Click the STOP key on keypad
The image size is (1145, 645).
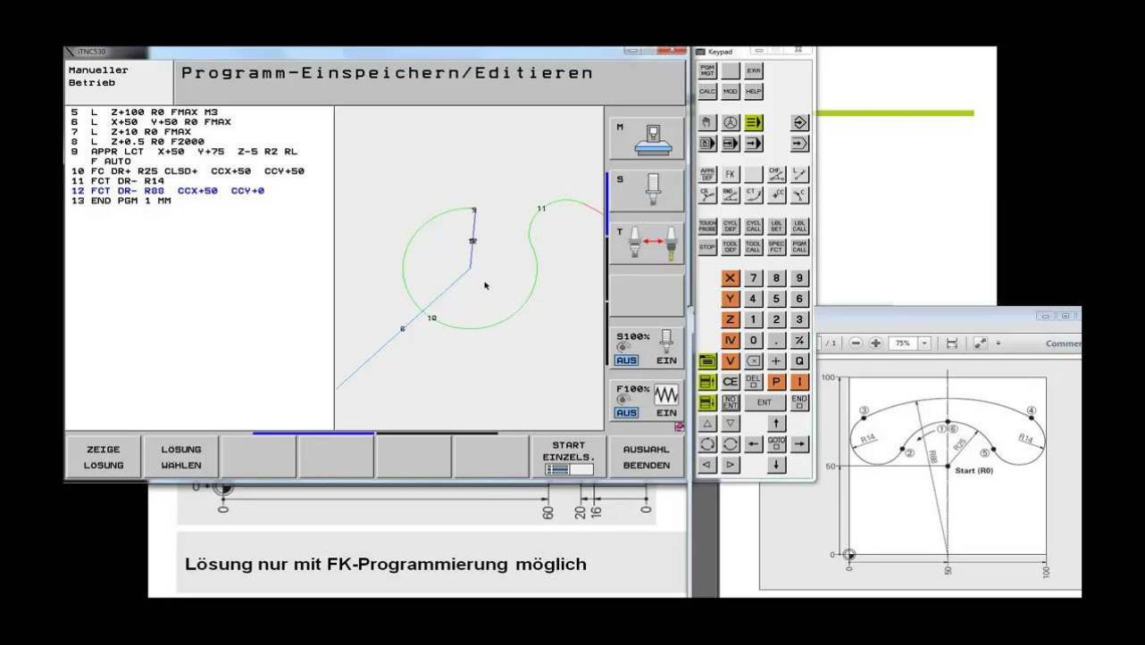pyautogui.click(x=707, y=246)
